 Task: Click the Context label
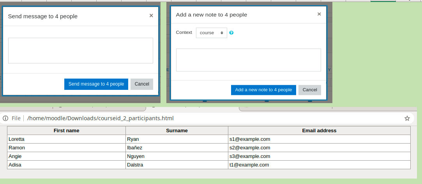click(x=184, y=33)
